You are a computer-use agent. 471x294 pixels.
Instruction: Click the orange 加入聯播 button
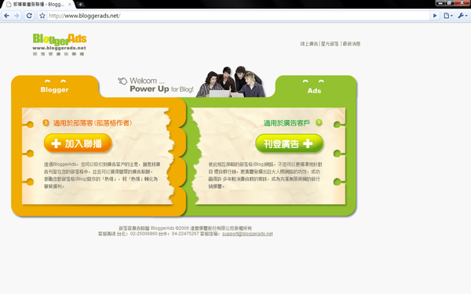(x=78, y=143)
